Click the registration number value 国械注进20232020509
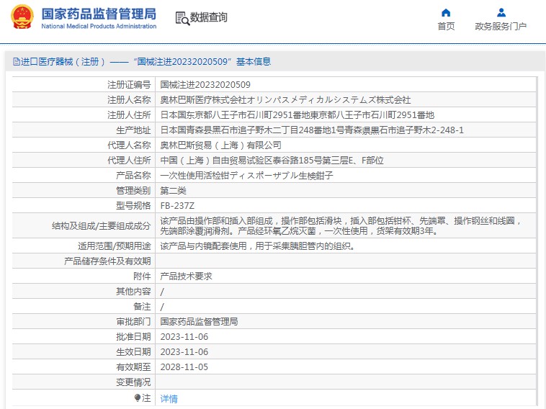 click(x=205, y=85)
